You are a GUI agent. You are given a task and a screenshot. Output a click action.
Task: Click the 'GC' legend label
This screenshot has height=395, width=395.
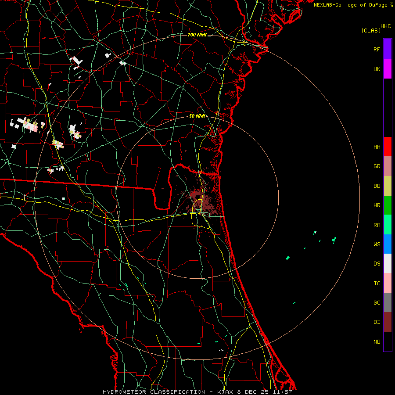click(377, 303)
